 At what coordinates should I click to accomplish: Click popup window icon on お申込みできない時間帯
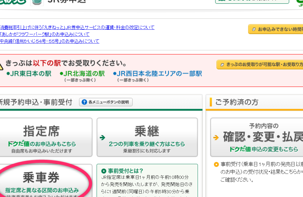click(x=253, y=29)
